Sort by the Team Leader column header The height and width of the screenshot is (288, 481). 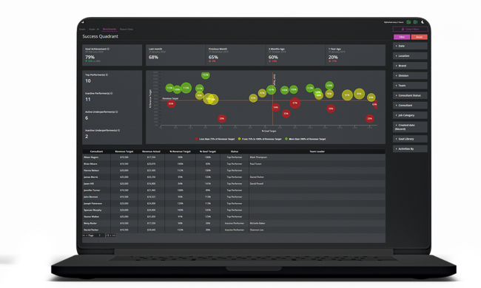coord(317,151)
